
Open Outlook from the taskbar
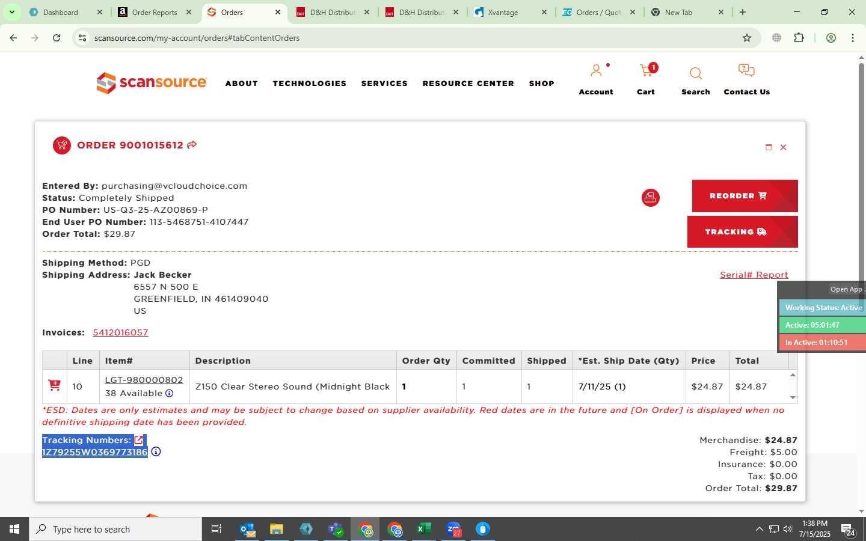pos(247,529)
